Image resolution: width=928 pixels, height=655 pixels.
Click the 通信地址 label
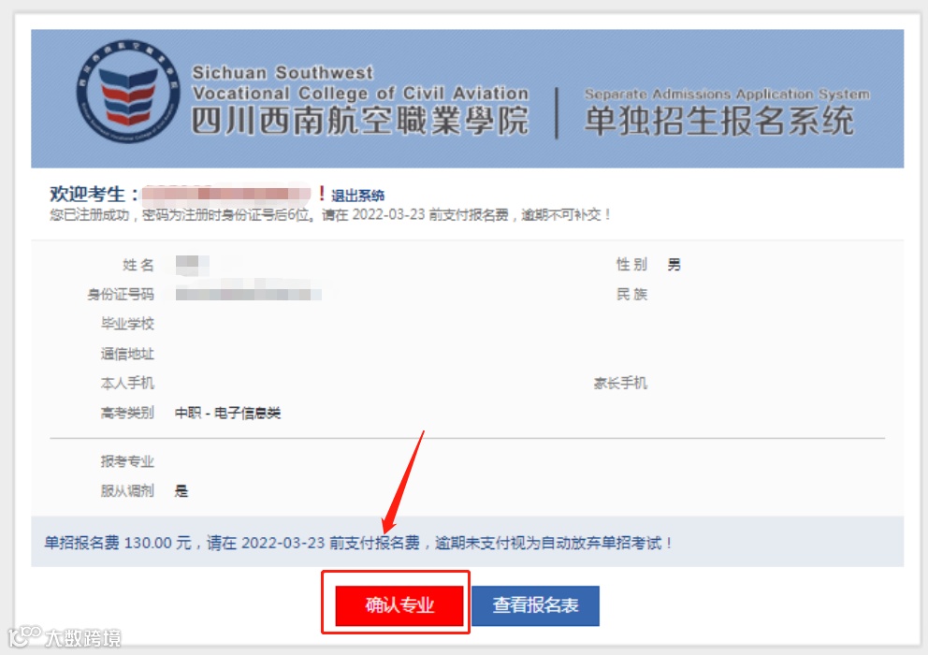click(127, 354)
